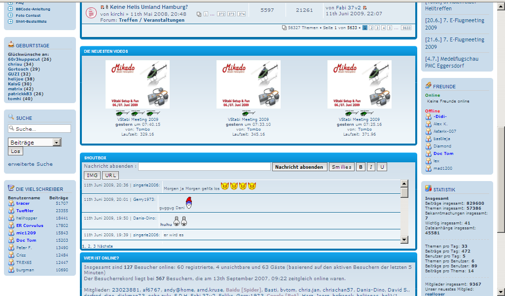Click the helicopter rating icon under second video
This screenshot has height=296, width=505.
tap(249, 113)
